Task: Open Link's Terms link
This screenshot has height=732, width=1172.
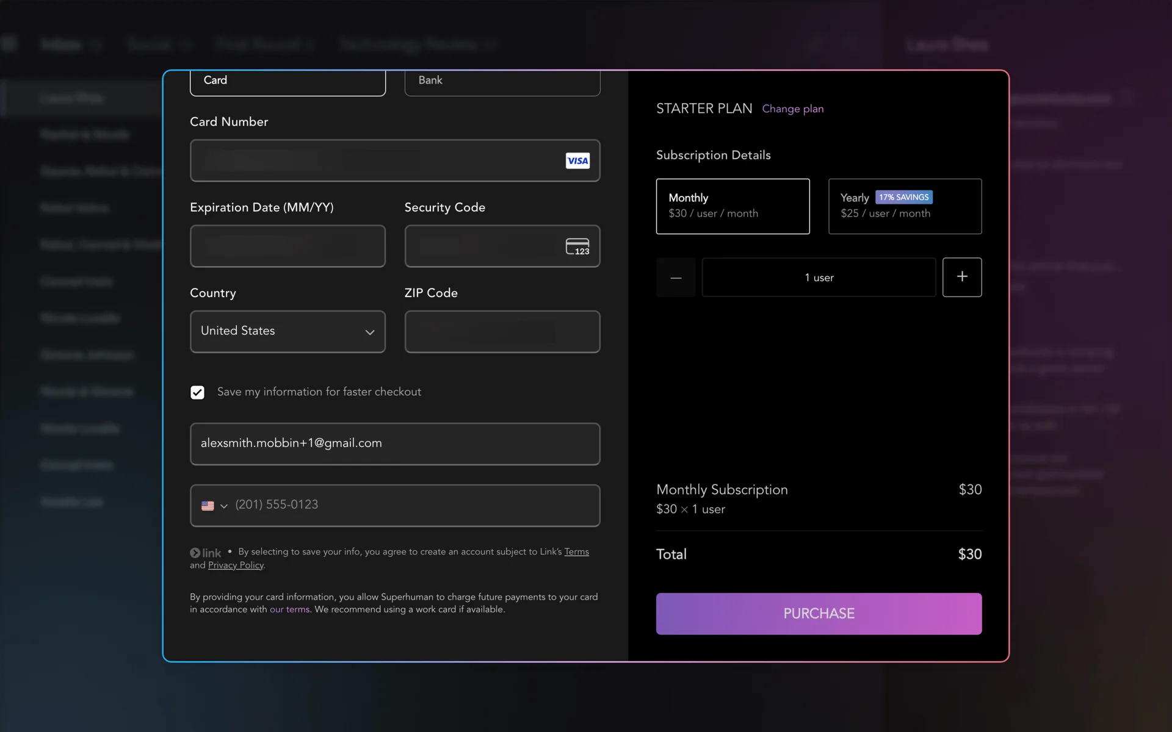Action: tap(576, 551)
